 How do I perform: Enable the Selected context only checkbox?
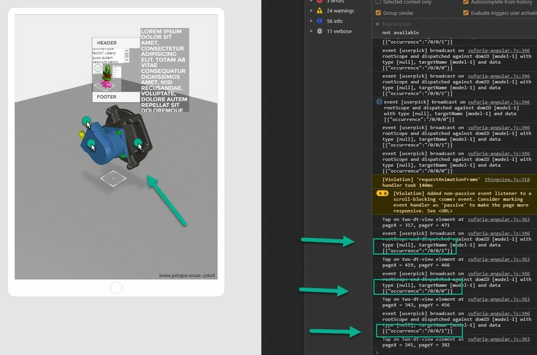coord(378,2)
